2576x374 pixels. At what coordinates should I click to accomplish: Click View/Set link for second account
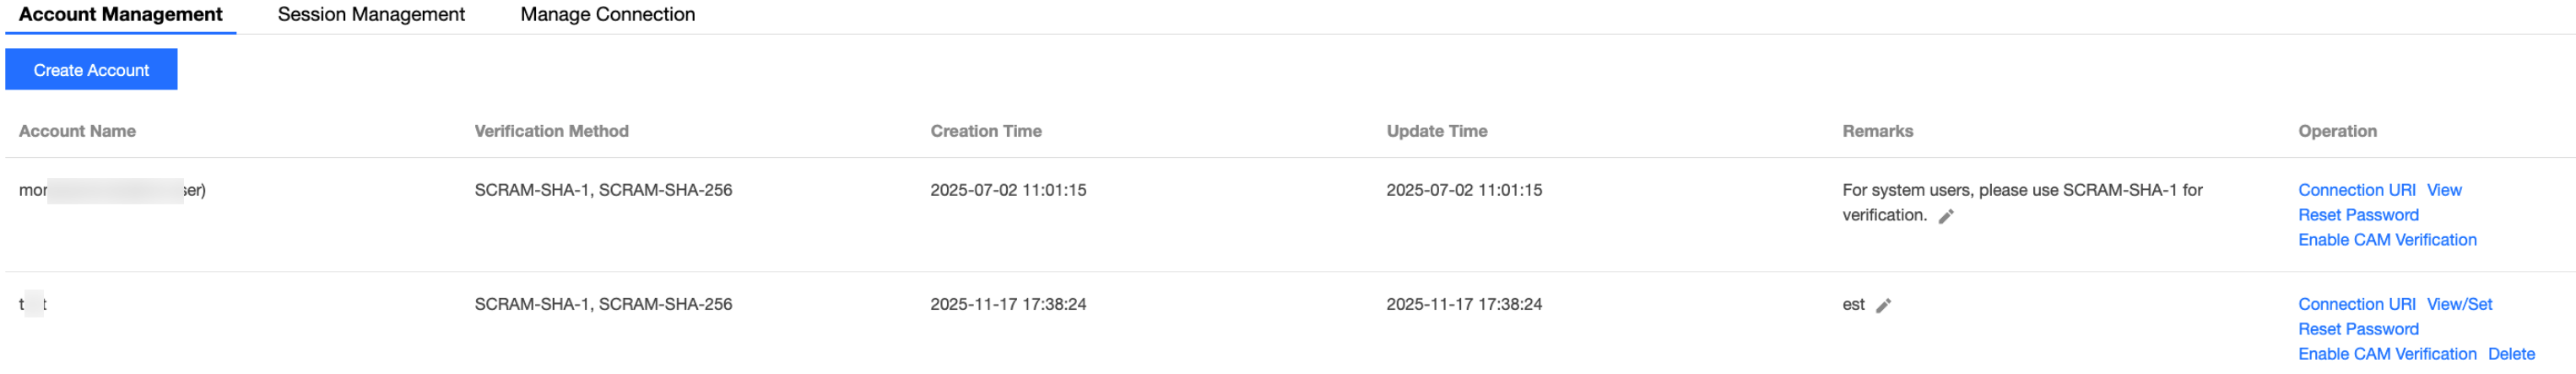2459,304
